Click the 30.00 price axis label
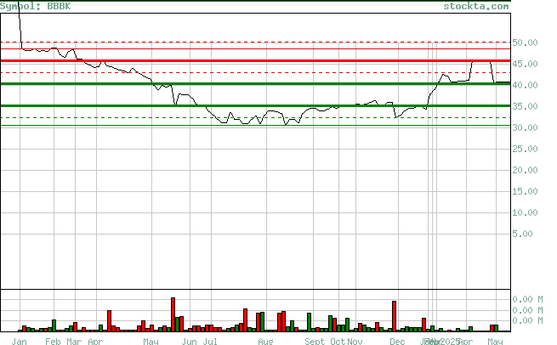 (525, 127)
